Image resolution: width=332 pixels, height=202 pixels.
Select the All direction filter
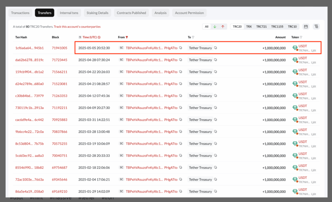coord(207,27)
